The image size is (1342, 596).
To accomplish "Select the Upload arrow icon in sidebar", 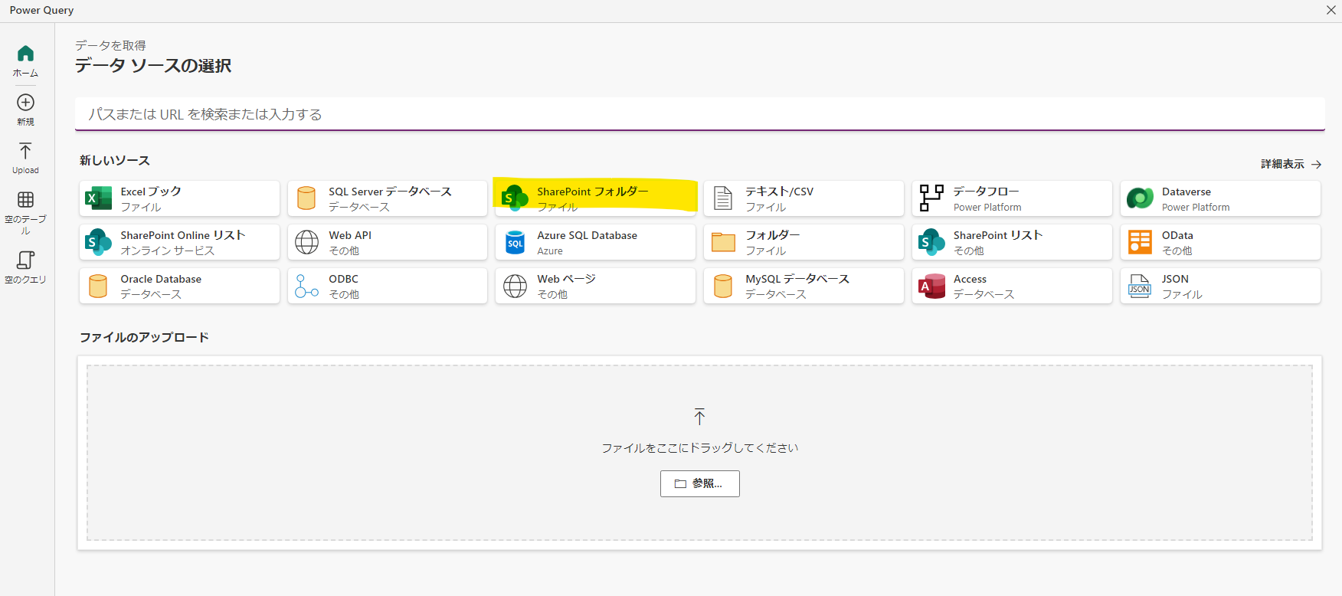I will pos(25,151).
